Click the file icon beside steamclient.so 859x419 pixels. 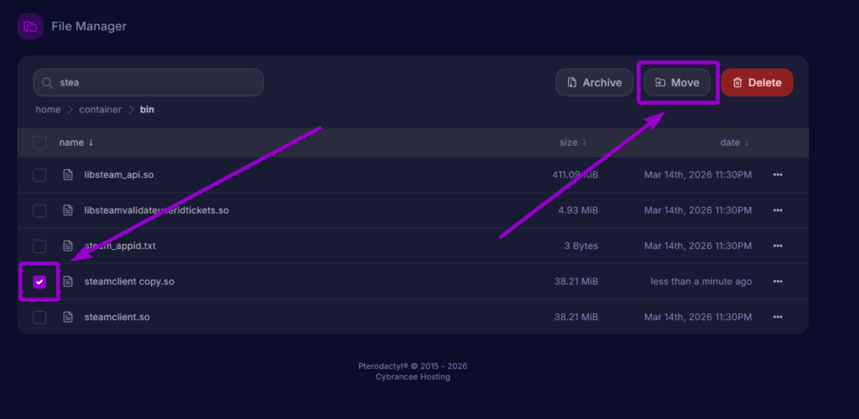pyautogui.click(x=68, y=317)
